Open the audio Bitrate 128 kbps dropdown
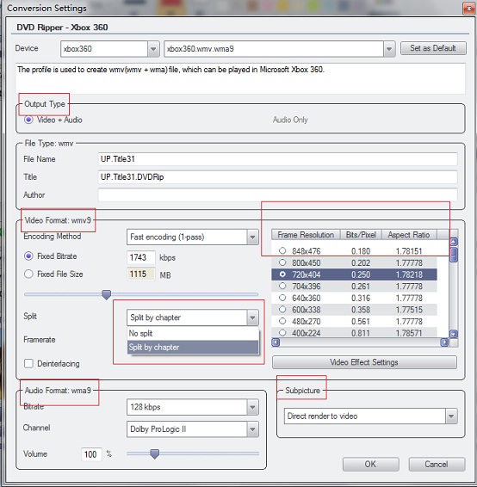The image size is (477, 487). 252,407
